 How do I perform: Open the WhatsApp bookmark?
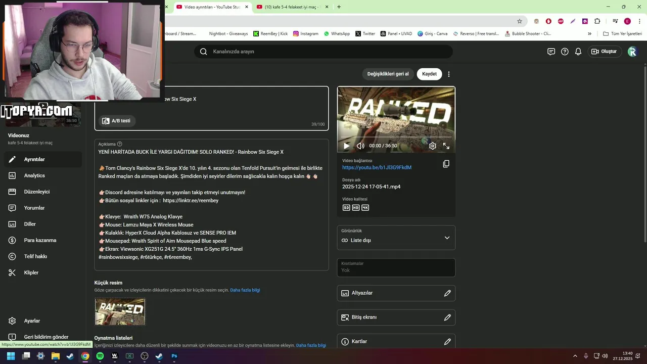(337, 34)
